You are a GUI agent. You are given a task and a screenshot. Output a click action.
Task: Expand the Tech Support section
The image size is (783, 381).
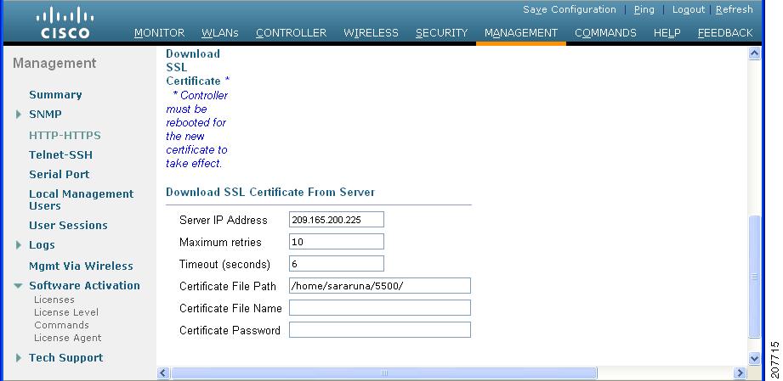tap(19, 358)
